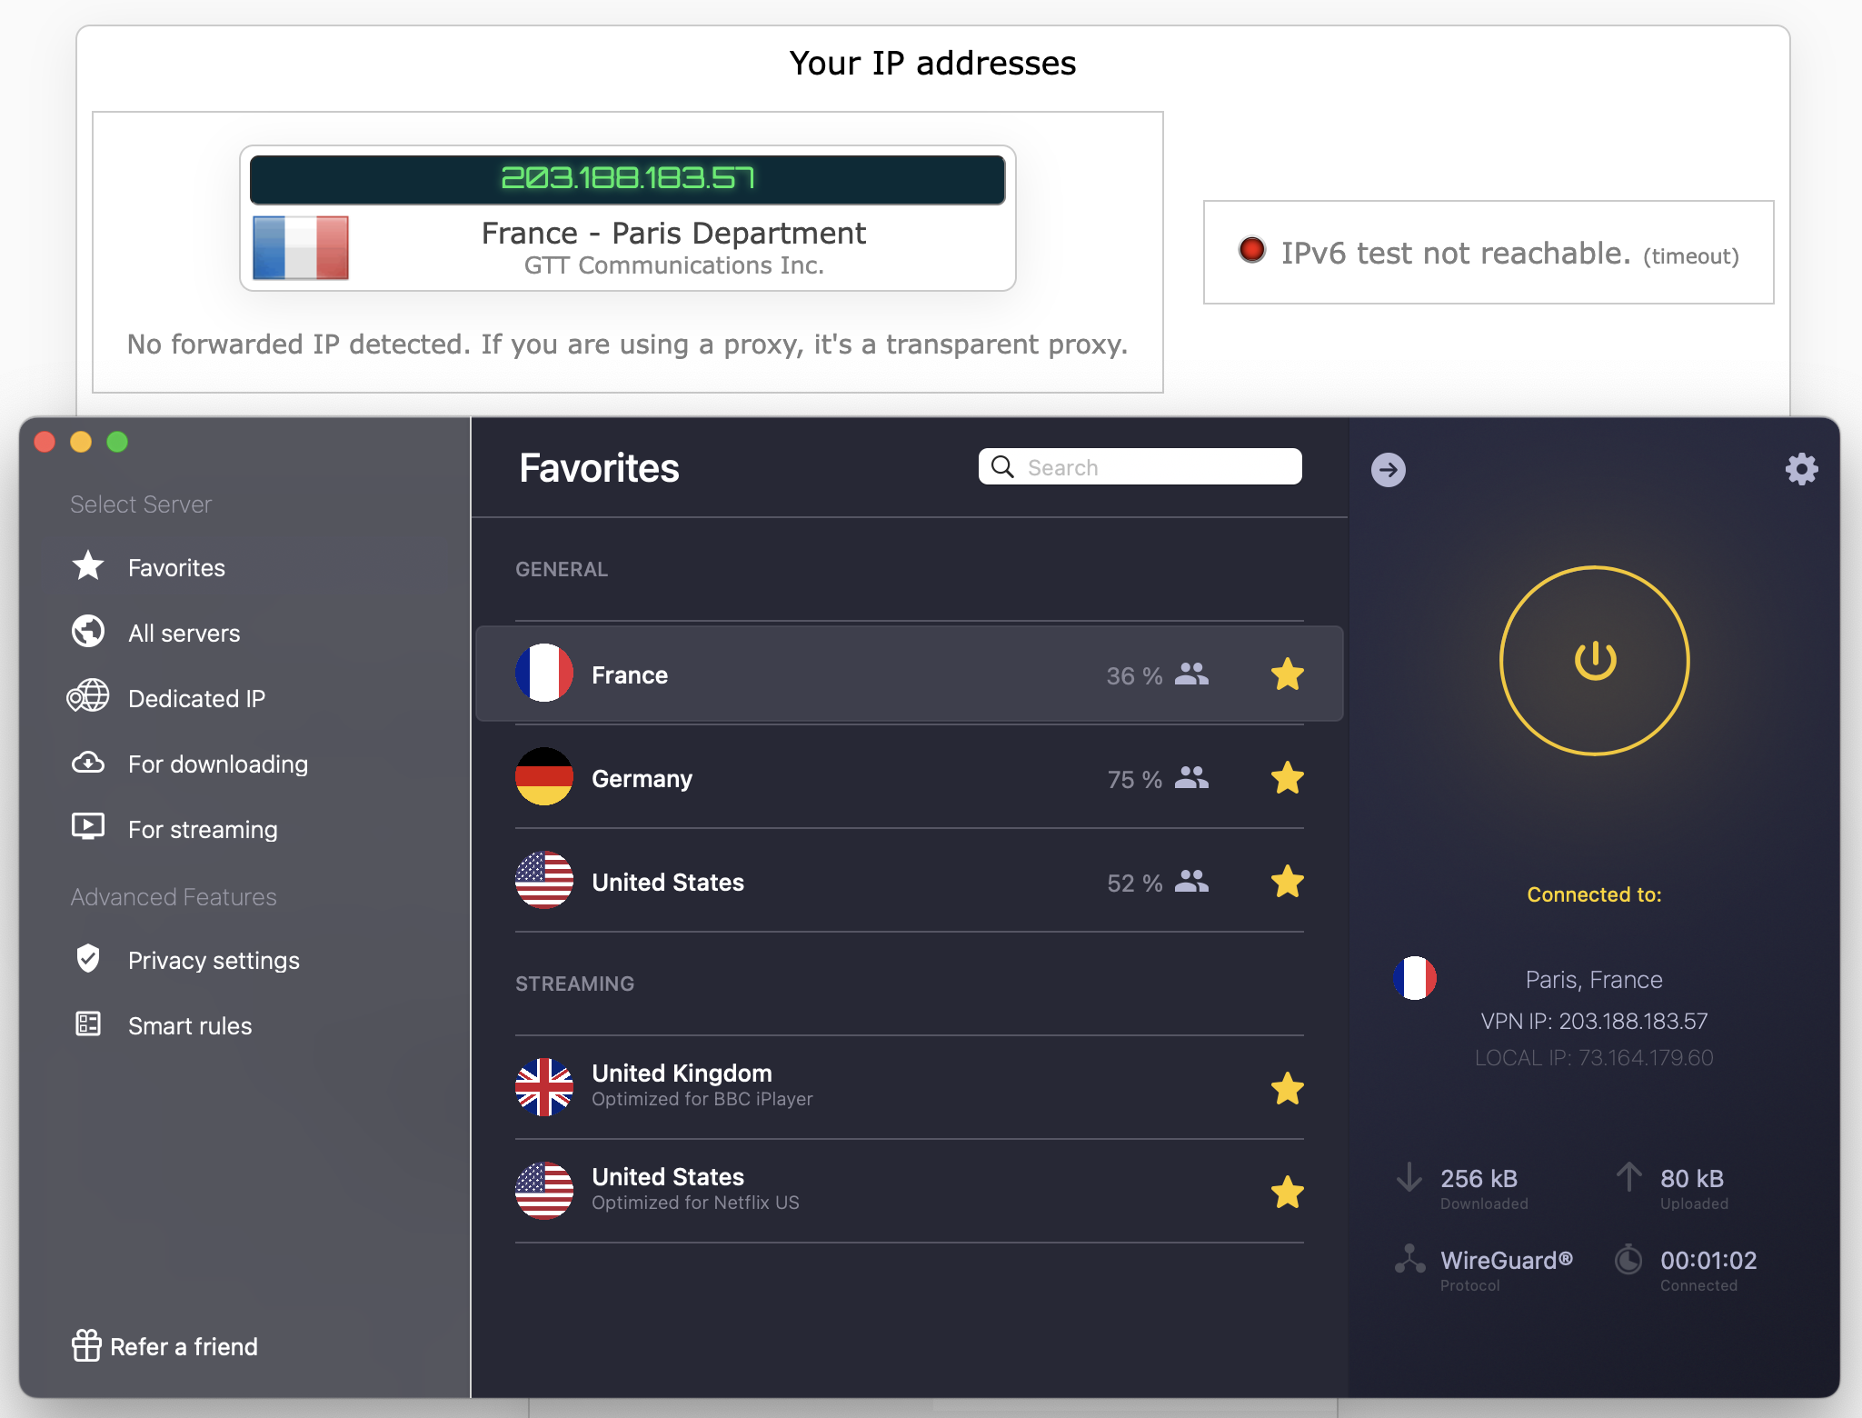Open settings with the gear icon

pos(1801,469)
